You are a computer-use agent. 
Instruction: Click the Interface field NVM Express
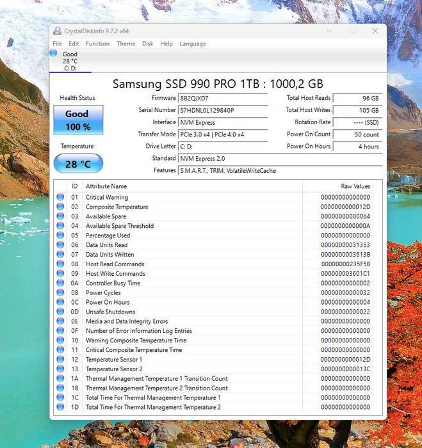[223, 122]
